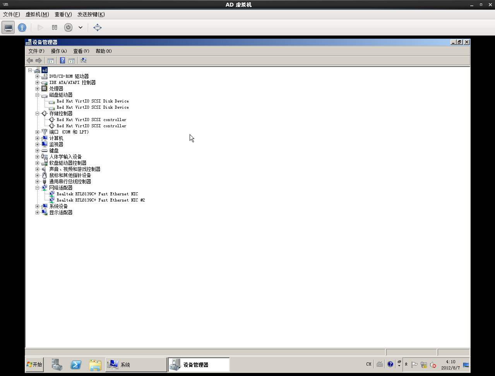Show hidden tray icons arrow
Viewport: 495px width, 376px height.
pyautogui.click(x=406, y=364)
